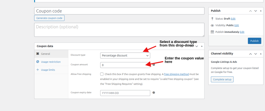265x111 pixels.
Task: Click the eye icon next to Visibility
Action: coord(212,25)
